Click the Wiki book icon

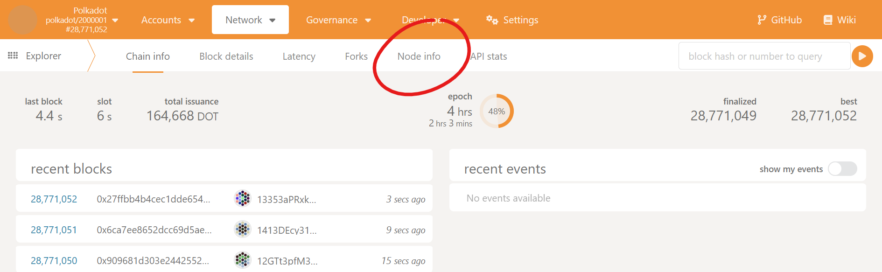tap(828, 20)
